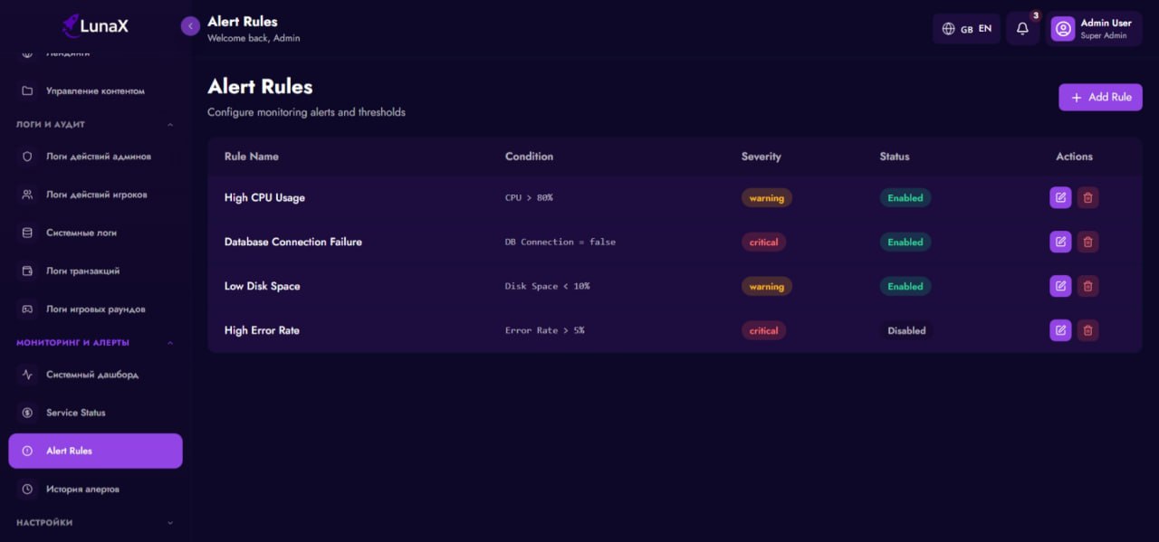Click the warning badge for High CPU Usage
Viewport: 1159px width, 542px height.
click(767, 197)
